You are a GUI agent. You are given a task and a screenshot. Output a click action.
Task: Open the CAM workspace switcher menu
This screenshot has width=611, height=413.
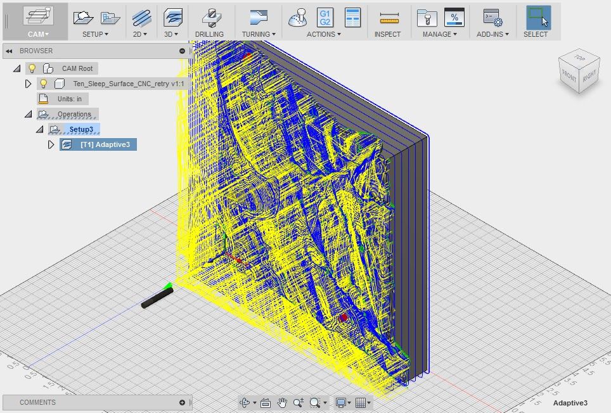pyautogui.click(x=38, y=34)
